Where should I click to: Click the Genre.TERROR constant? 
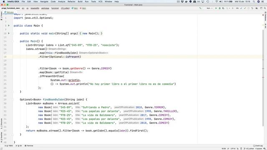point(154,107)
